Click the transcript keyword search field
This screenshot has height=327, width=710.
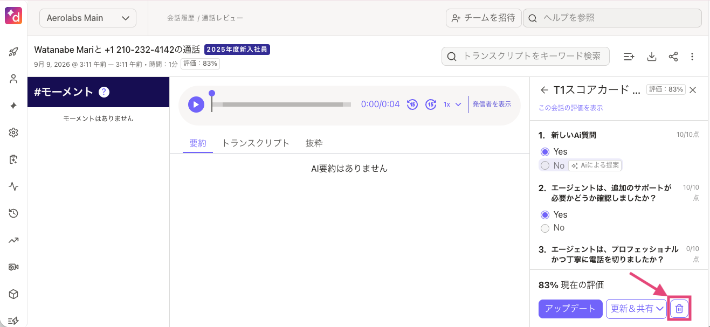[526, 56]
